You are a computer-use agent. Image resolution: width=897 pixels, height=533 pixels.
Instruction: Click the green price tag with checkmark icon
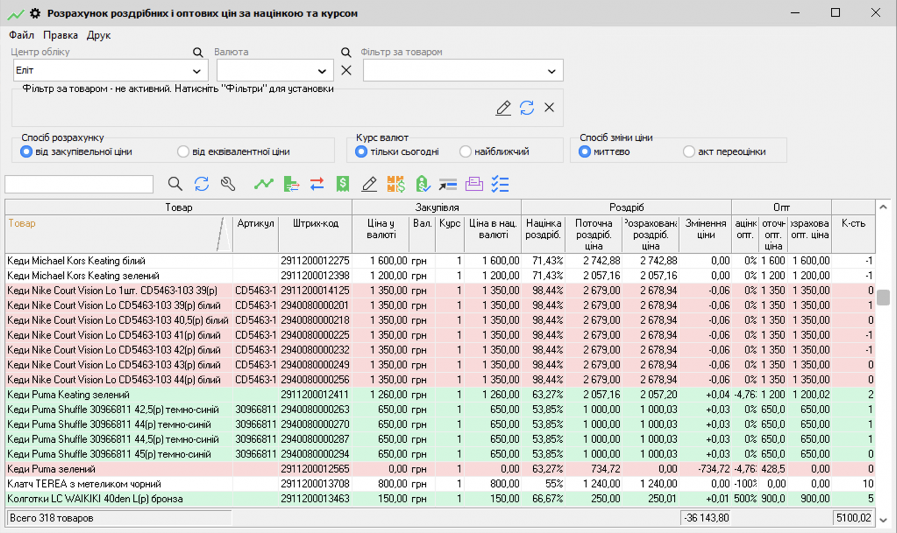coord(423,184)
